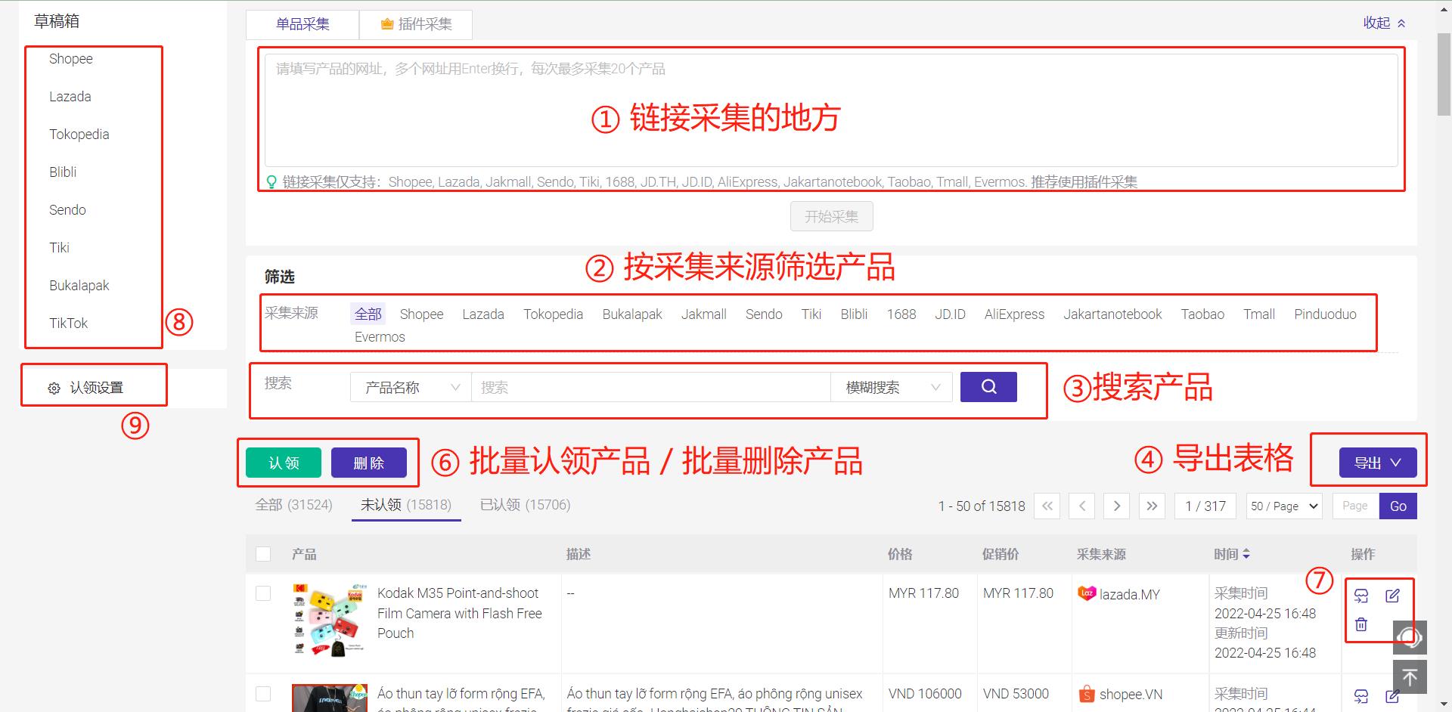Filter source by Shopee

421,314
